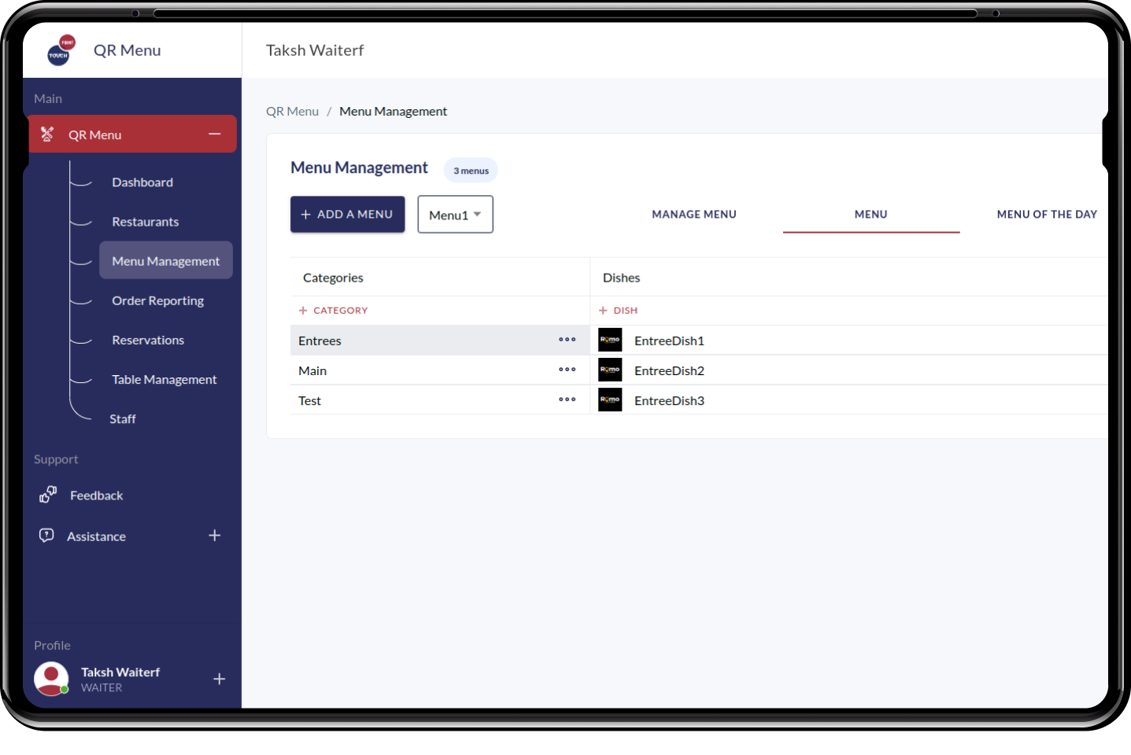Screen dimensions: 1131x755
Task: Add a new dish
Action: point(619,311)
